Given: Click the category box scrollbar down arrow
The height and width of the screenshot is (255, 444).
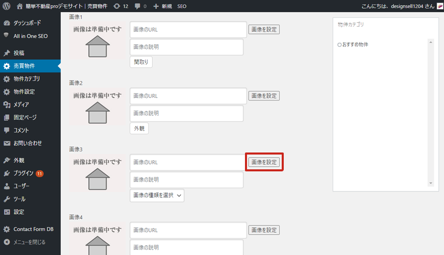Looking at the screenshot, I should (x=430, y=183).
